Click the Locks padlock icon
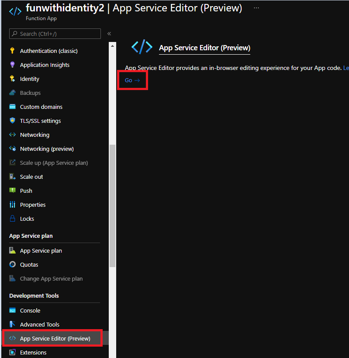The image size is (349, 358). [12, 218]
